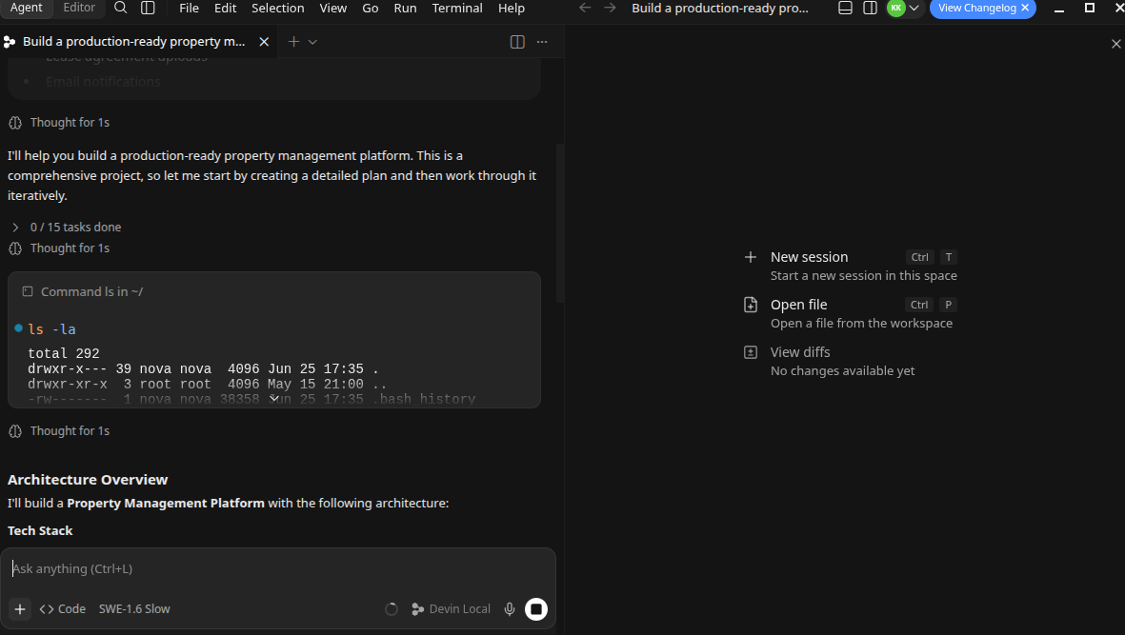
Task: Maximize the application window
Action: click(1089, 8)
